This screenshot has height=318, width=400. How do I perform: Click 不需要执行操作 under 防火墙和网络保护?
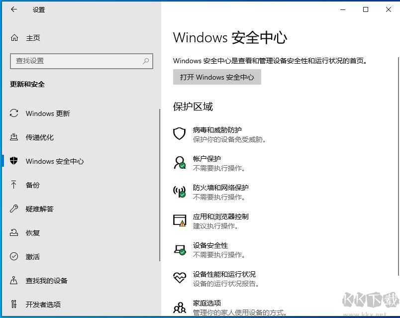pos(219,197)
